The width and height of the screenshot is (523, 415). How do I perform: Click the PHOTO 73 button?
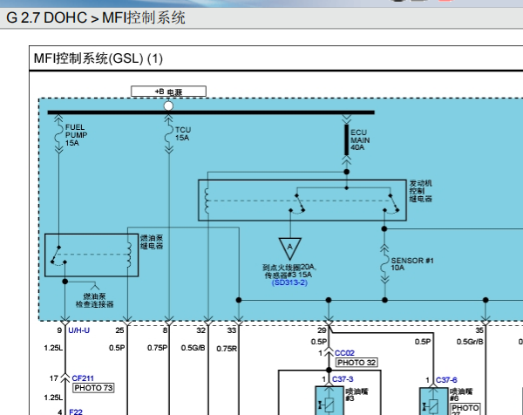point(93,388)
